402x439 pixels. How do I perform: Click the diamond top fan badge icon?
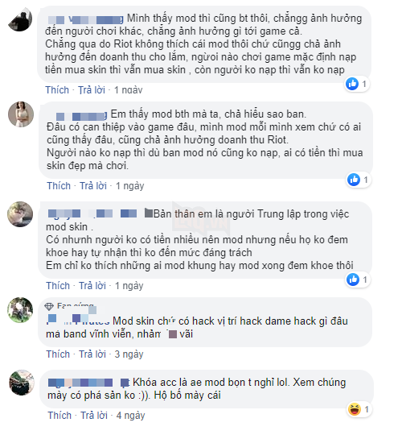[x=49, y=307]
